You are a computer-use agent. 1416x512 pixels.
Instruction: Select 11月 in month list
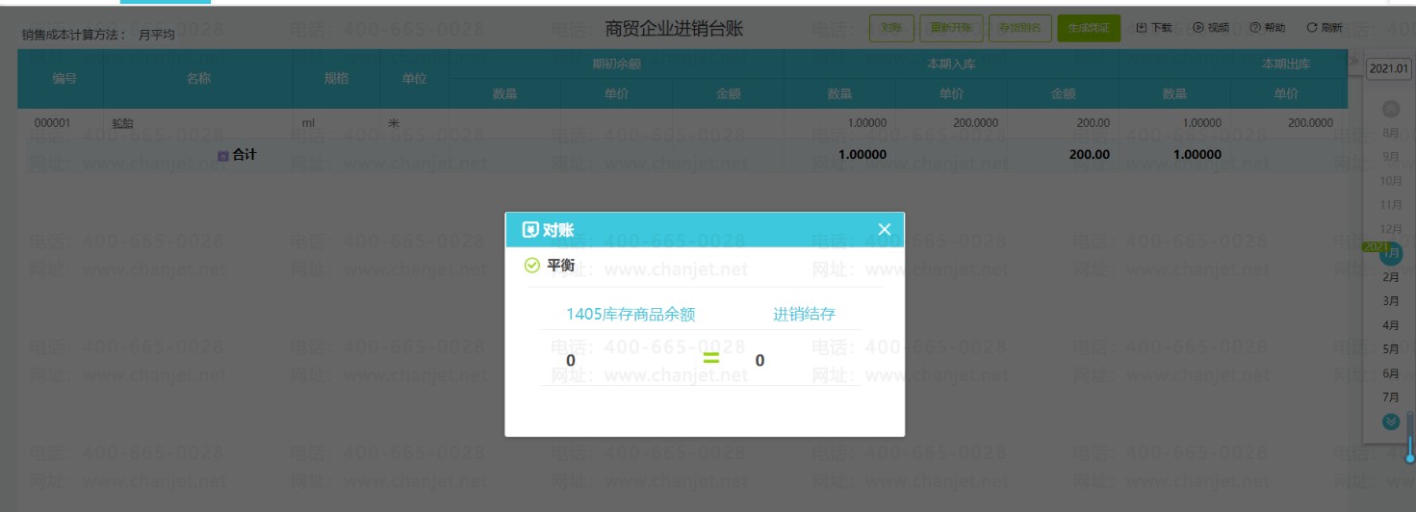[x=1391, y=205]
